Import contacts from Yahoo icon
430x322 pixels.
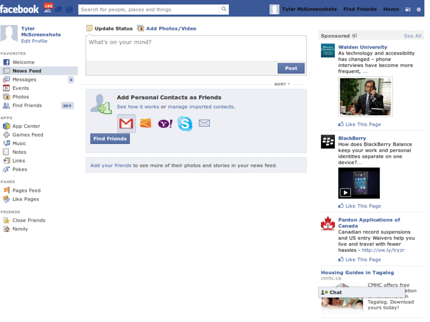[x=166, y=123]
